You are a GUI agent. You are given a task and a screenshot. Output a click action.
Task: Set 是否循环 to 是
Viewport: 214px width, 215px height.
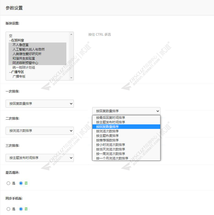click(x=8, y=183)
